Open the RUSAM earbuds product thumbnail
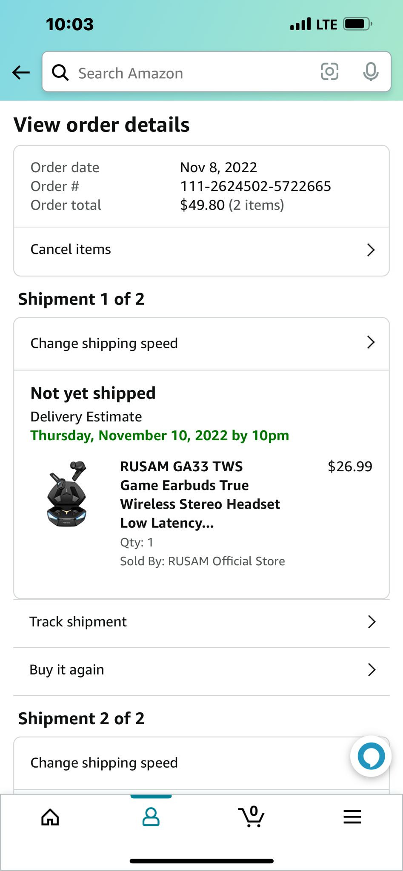 (x=67, y=494)
